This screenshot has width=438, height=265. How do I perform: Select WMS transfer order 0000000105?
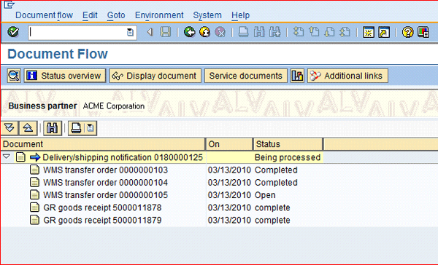pos(105,195)
